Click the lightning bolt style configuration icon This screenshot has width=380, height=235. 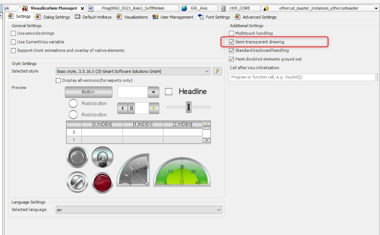[x=217, y=71]
